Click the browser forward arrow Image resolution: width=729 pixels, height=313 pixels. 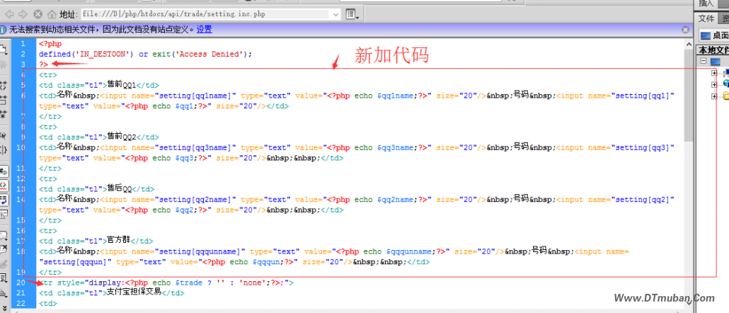[x=23, y=13]
